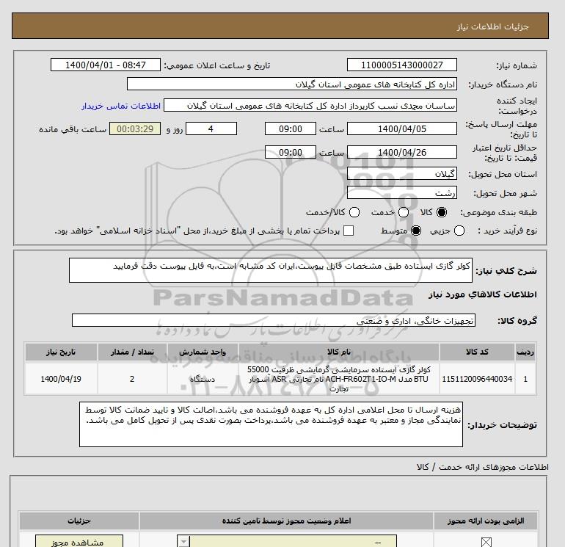The height and width of the screenshot is (547, 565).
Task: Toggle the treasury bonds payment checkbox
Action: tap(349, 231)
